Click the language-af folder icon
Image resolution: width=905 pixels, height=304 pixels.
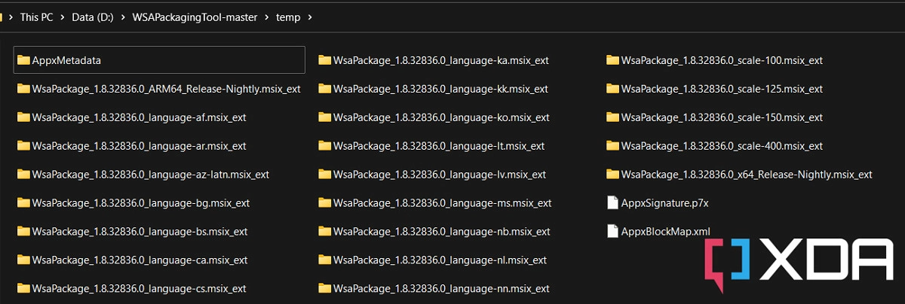(23, 117)
